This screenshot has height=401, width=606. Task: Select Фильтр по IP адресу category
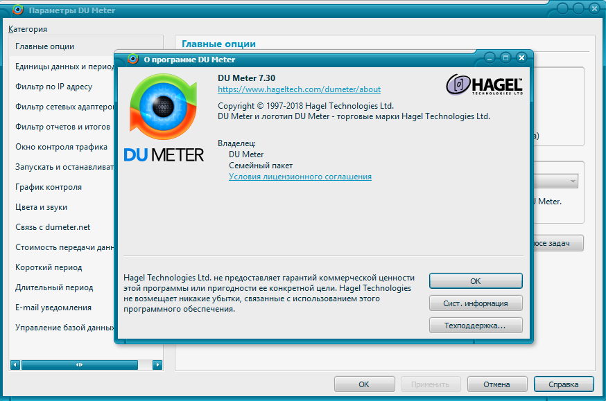62,87
